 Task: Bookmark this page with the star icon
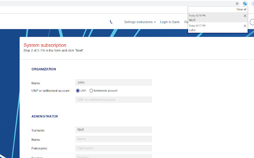tap(237, 4)
